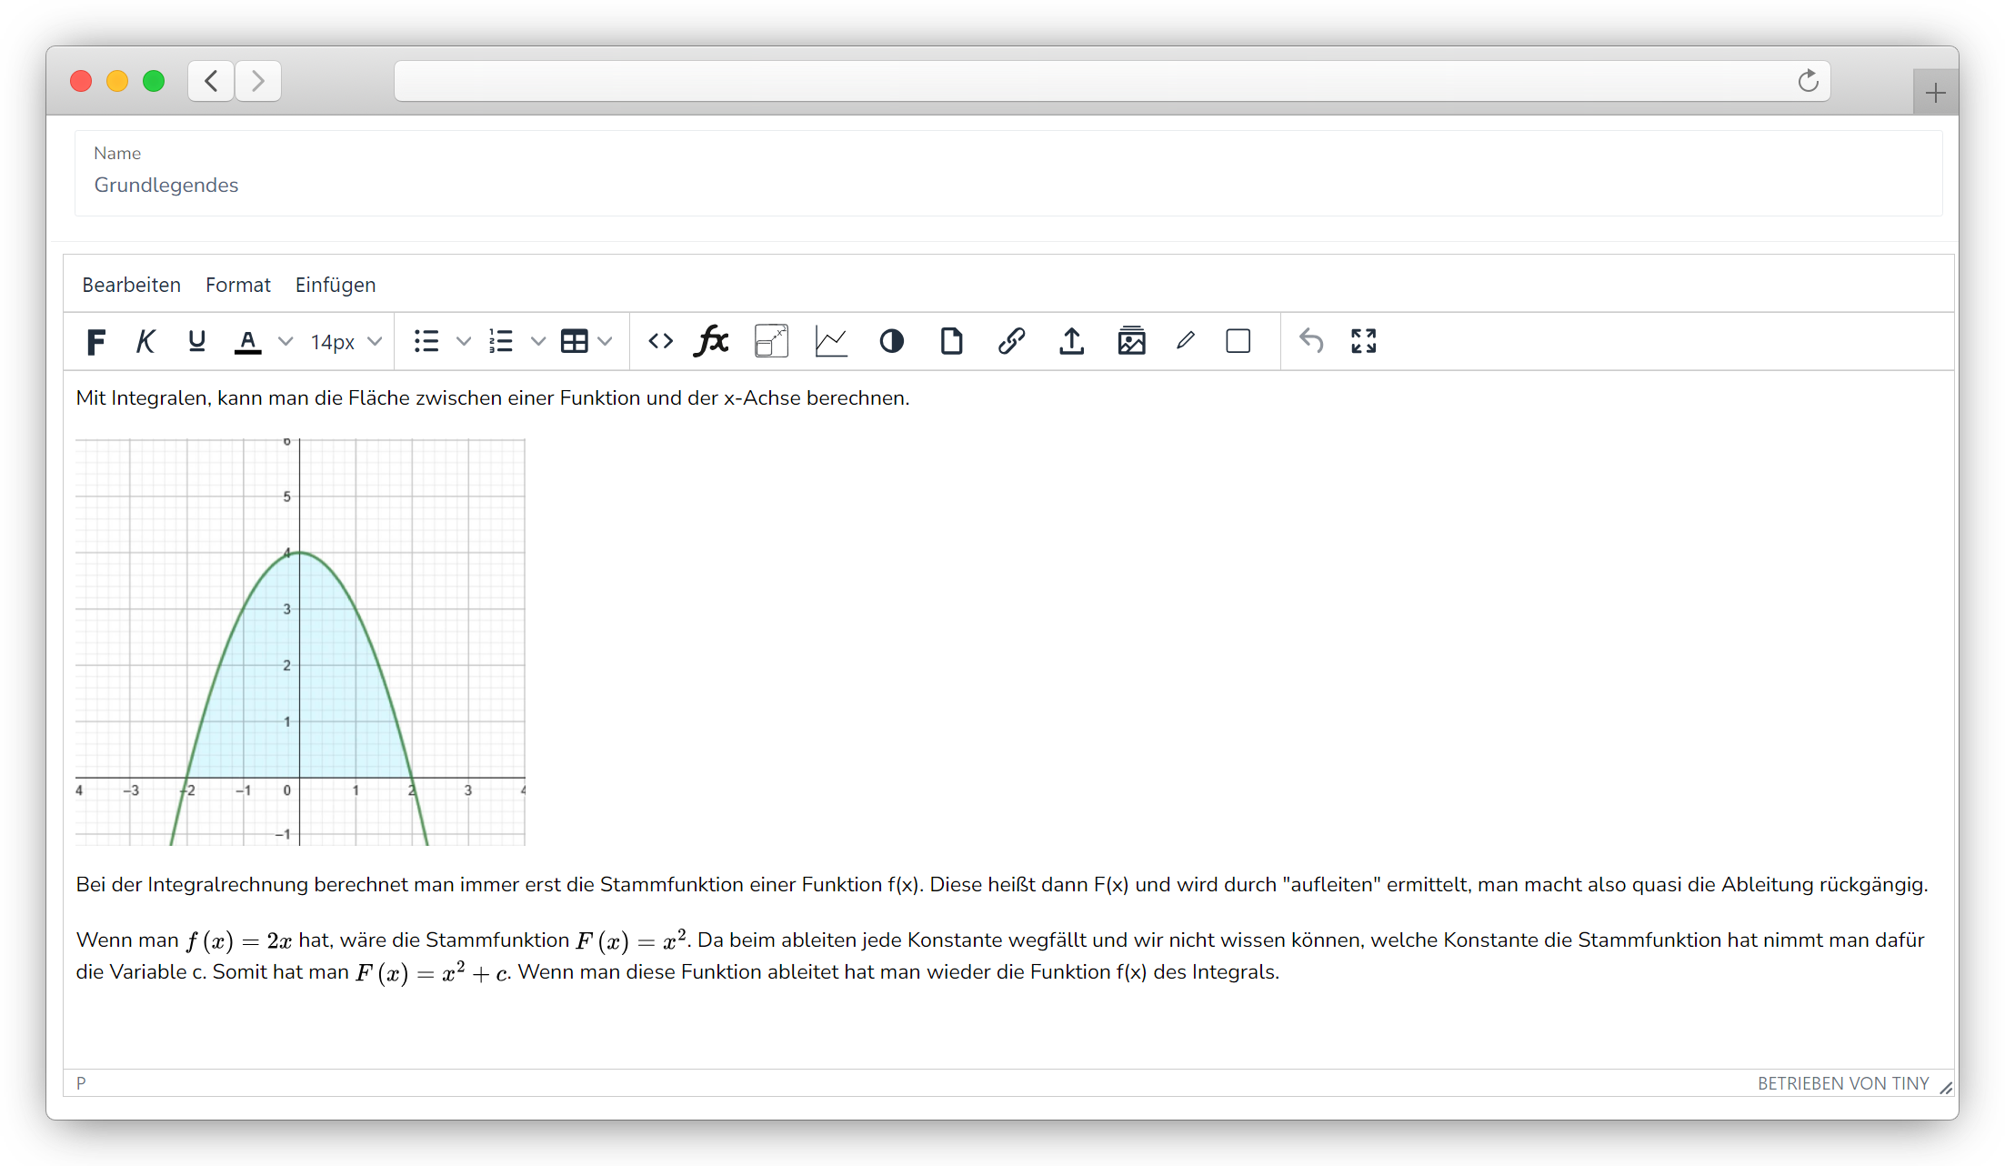
Task: Toggle underline formatting
Action: (196, 342)
